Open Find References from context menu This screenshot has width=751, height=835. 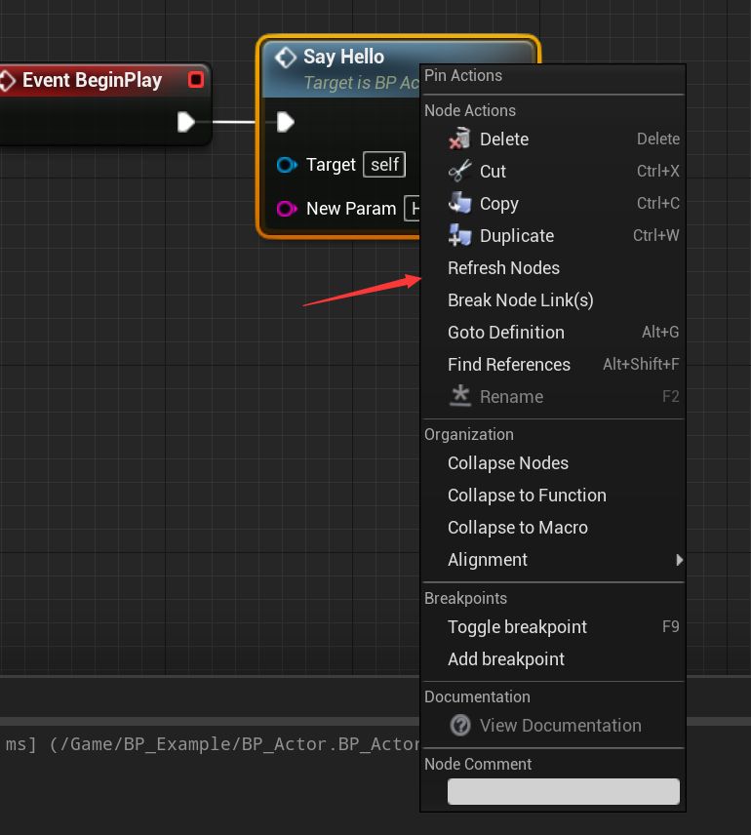(x=508, y=365)
